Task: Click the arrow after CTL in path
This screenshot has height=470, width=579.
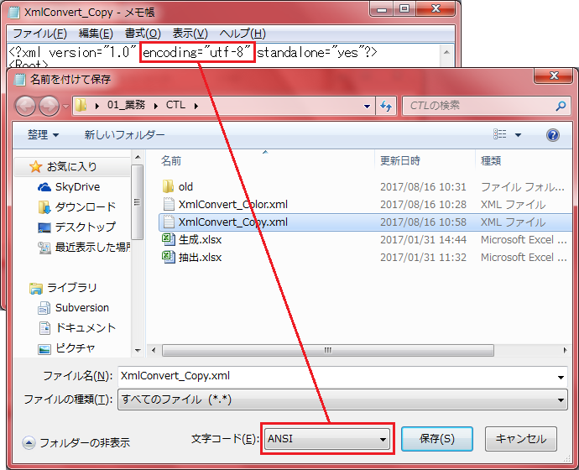Action: pos(196,106)
